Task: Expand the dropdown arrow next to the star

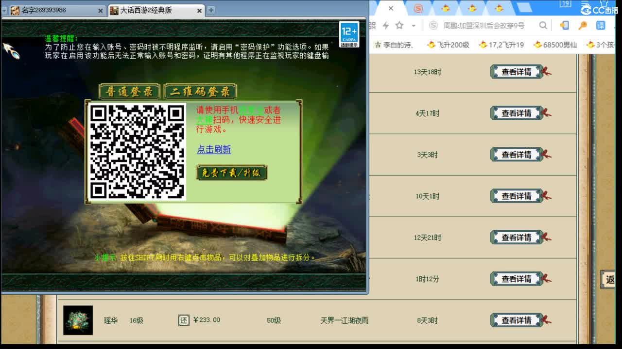Action: (414, 26)
